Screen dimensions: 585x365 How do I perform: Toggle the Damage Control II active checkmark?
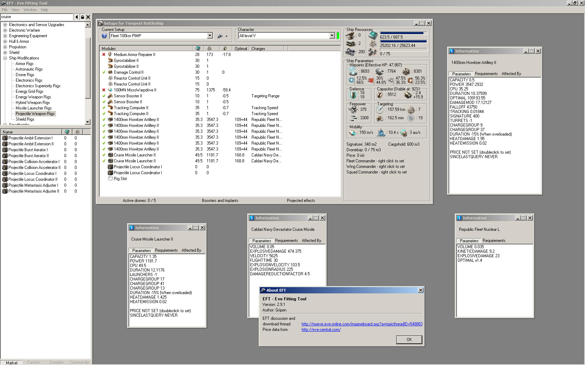click(104, 72)
